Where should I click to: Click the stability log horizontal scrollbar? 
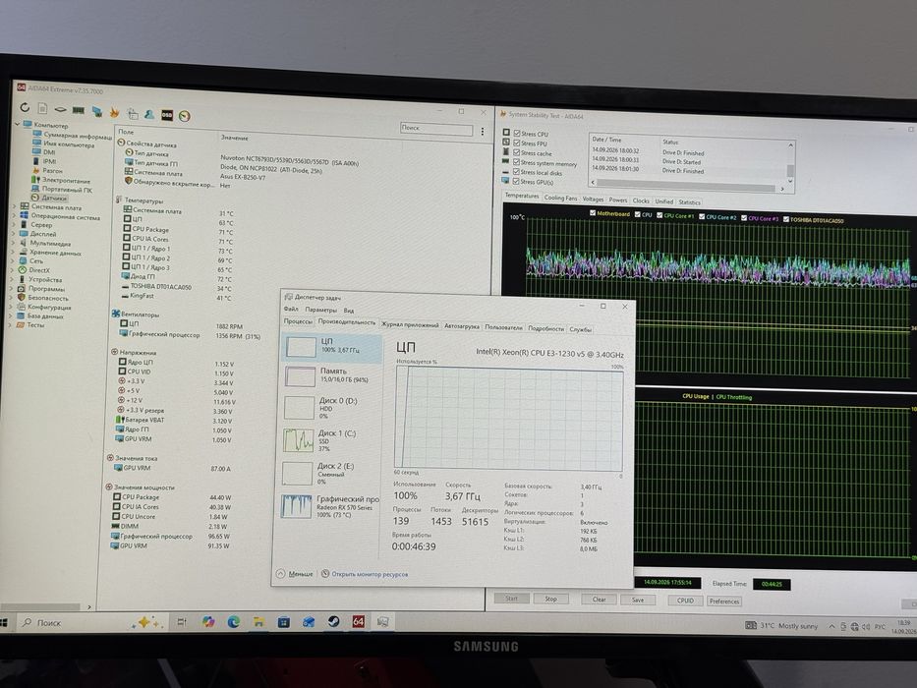687,188
